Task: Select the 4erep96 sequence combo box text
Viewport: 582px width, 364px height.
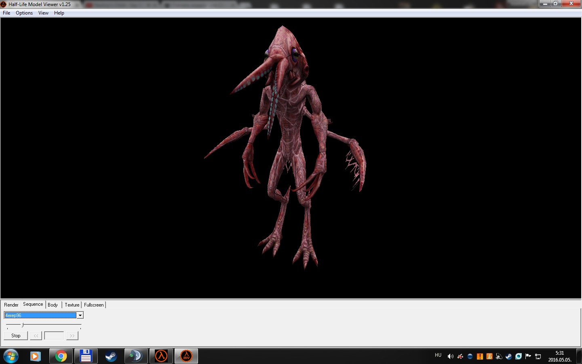Action: click(40, 315)
